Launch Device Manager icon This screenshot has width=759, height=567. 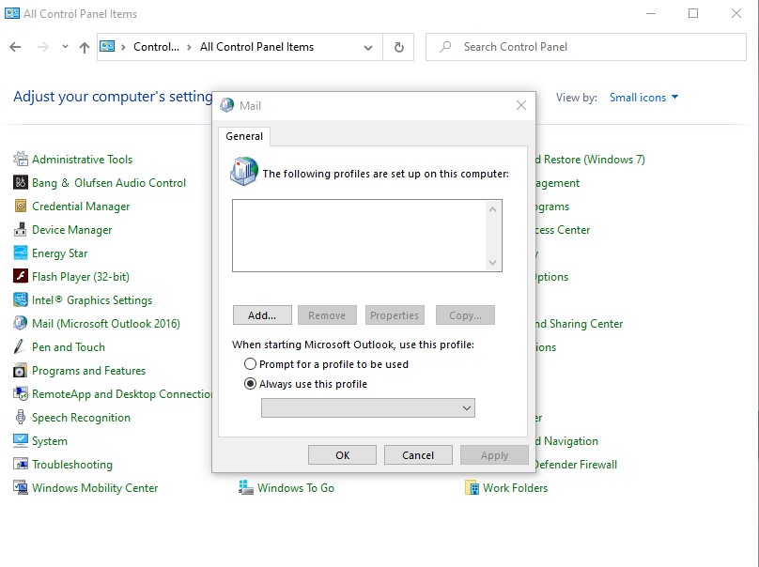(21, 229)
